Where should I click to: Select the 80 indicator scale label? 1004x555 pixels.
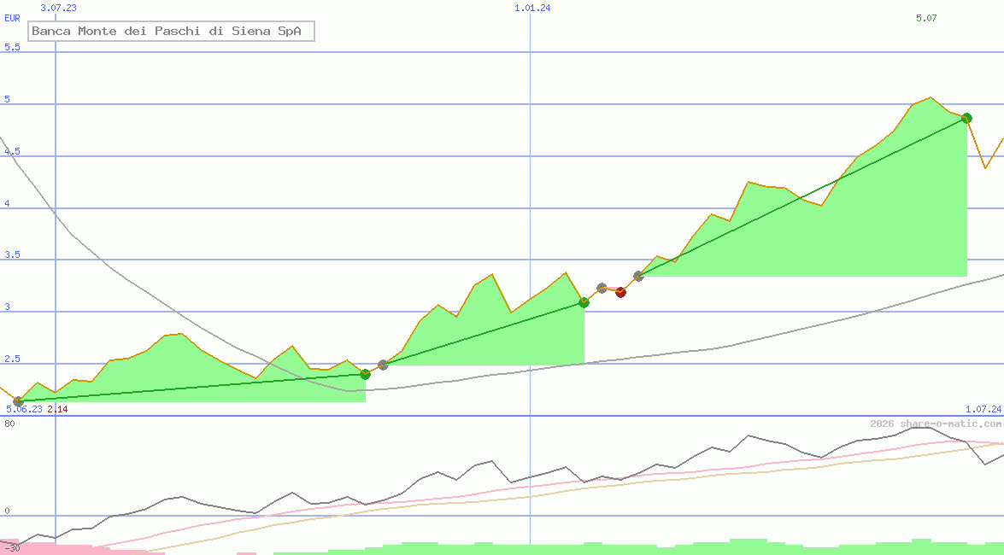pyautogui.click(x=9, y=424)
